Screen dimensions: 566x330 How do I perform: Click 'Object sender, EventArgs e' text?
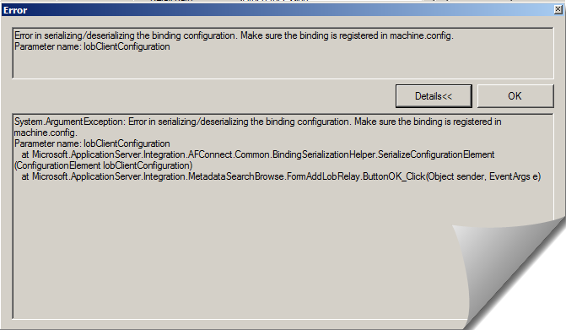pyautogui.click(x=482, y=176)
